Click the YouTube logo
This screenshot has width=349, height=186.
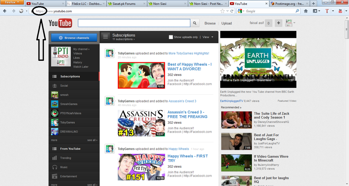[x=60, y=23]
